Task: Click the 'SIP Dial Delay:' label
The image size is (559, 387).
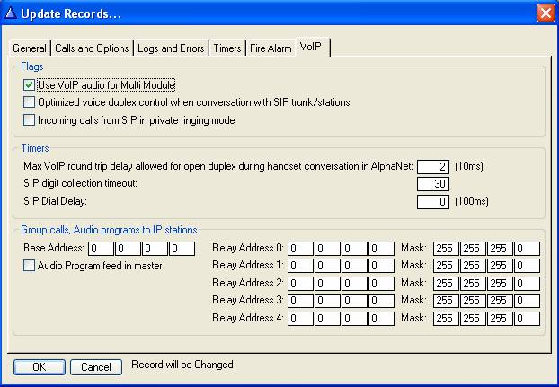Action: click(55, 201)
